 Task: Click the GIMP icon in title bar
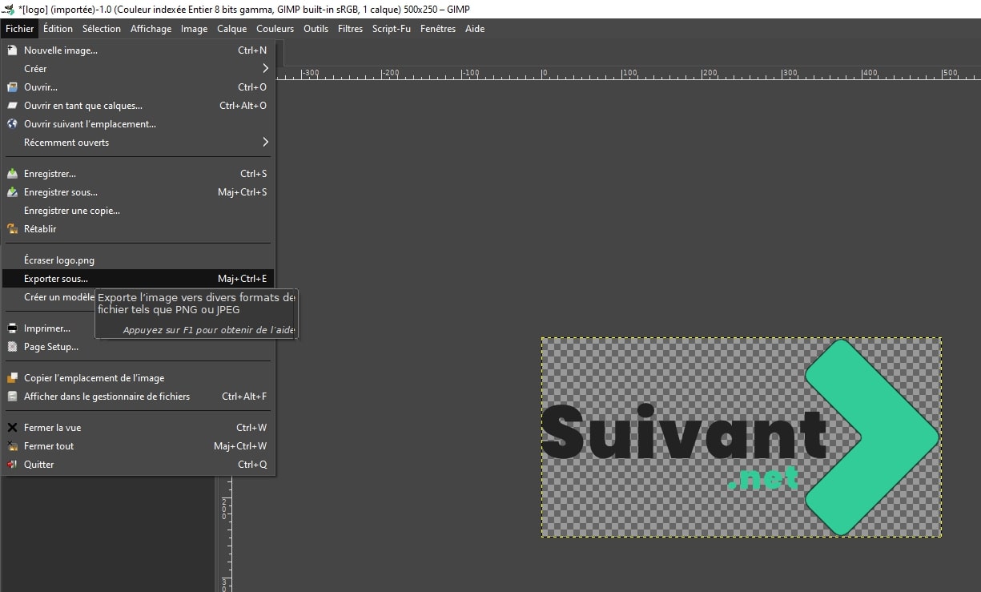pos(8,9)
